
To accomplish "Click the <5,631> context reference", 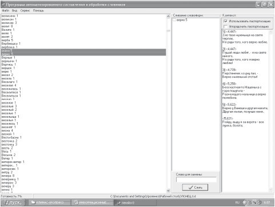I will [x=228, y=118].
